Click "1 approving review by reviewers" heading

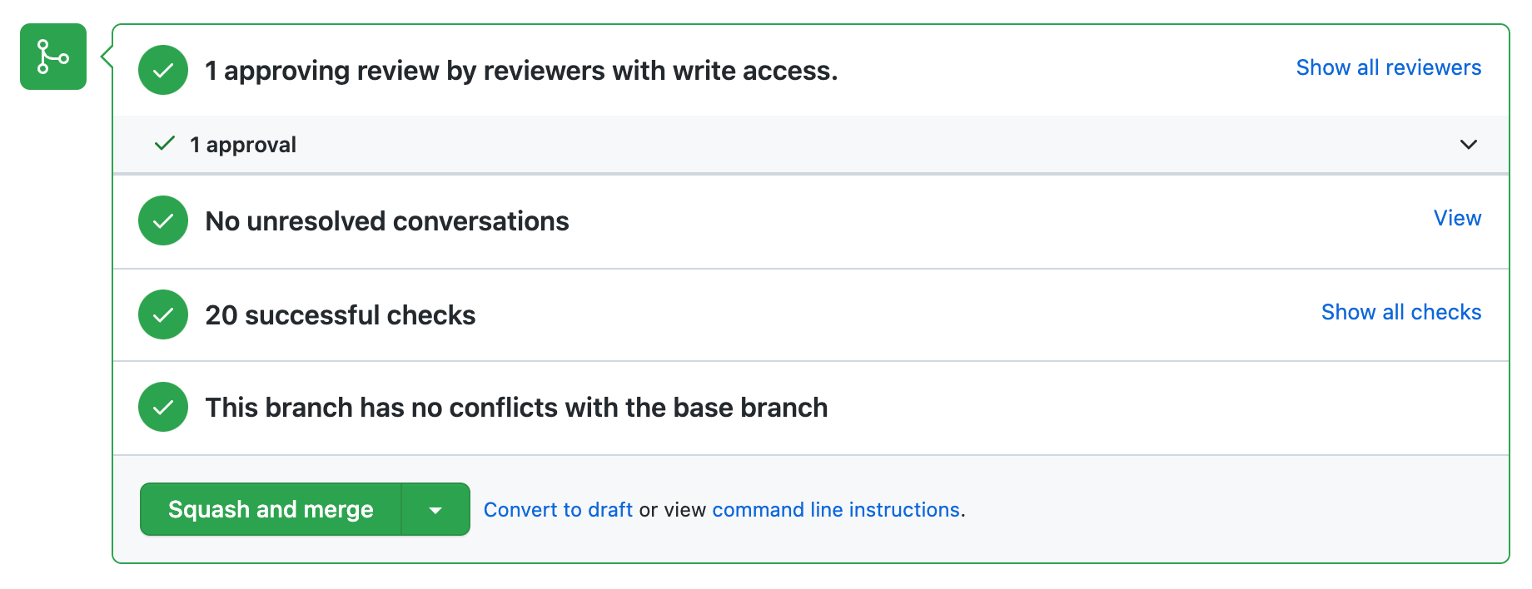(x=521, y=71)
